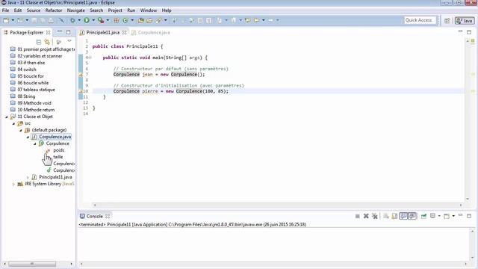
Task: Click the Back navigation arrow icon
Action: pos(257,20)
